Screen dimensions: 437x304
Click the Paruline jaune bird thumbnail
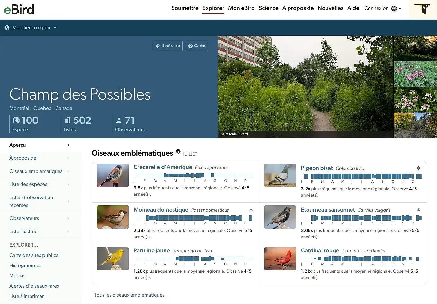113,258
